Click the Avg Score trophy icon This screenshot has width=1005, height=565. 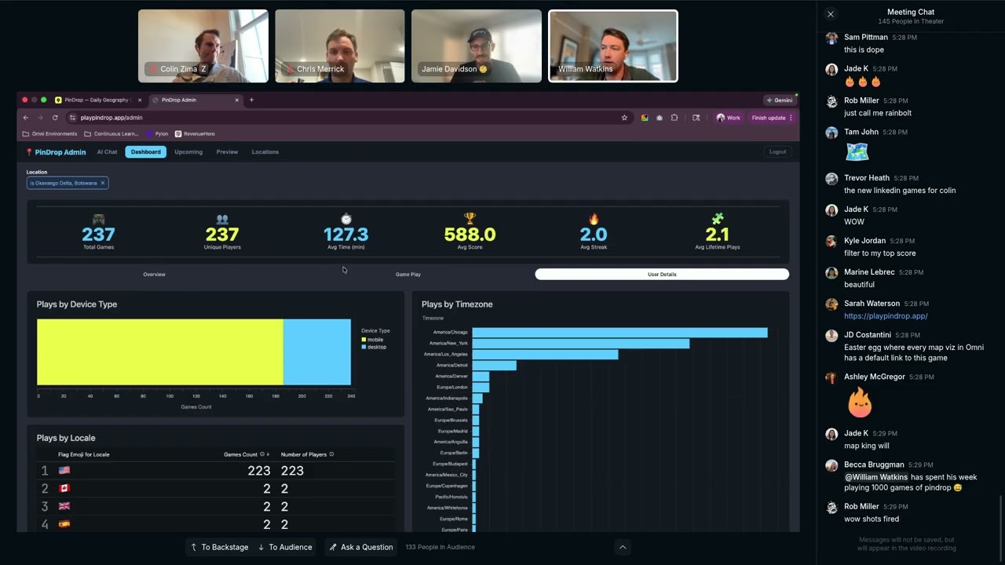(x=470, y=219)
